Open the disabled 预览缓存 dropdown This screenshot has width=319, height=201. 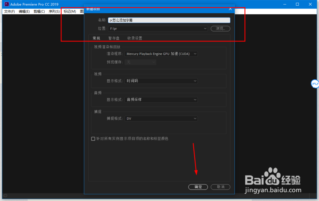click(x=140, y=62)
